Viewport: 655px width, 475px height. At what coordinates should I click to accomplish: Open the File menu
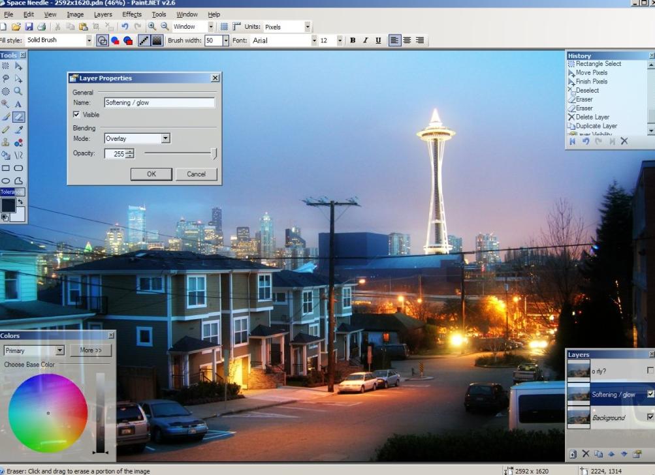point(8,14)
